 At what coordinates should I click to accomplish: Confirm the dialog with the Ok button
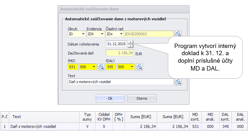tap(110, 98)
